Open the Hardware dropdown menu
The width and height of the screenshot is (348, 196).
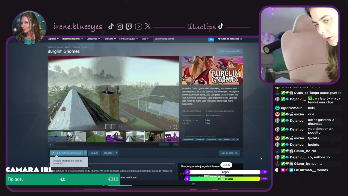coord(110,39)
